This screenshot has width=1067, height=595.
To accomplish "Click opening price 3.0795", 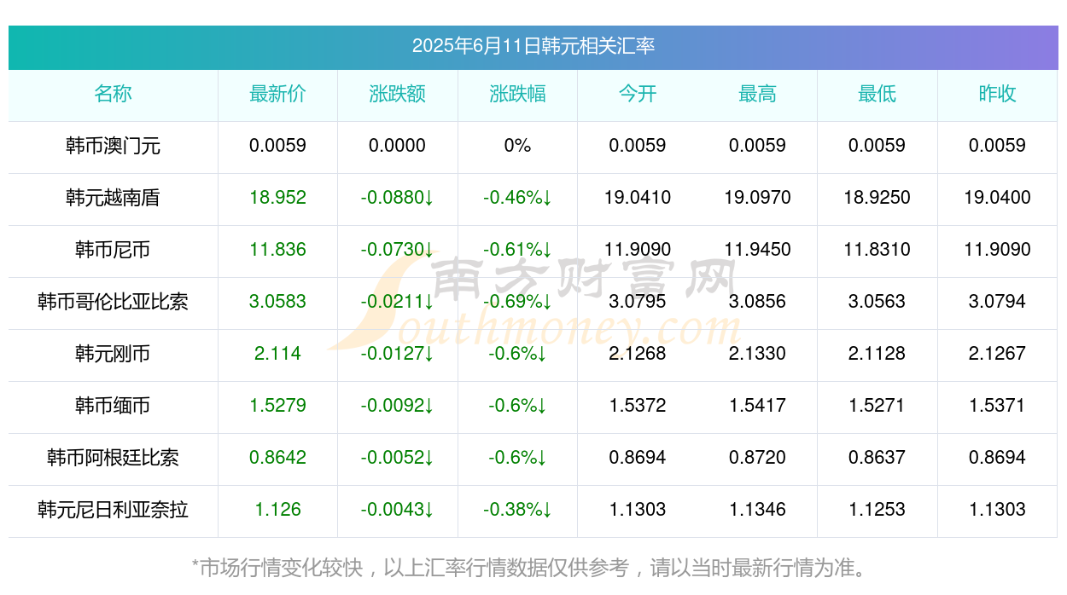I will [638, 302].
